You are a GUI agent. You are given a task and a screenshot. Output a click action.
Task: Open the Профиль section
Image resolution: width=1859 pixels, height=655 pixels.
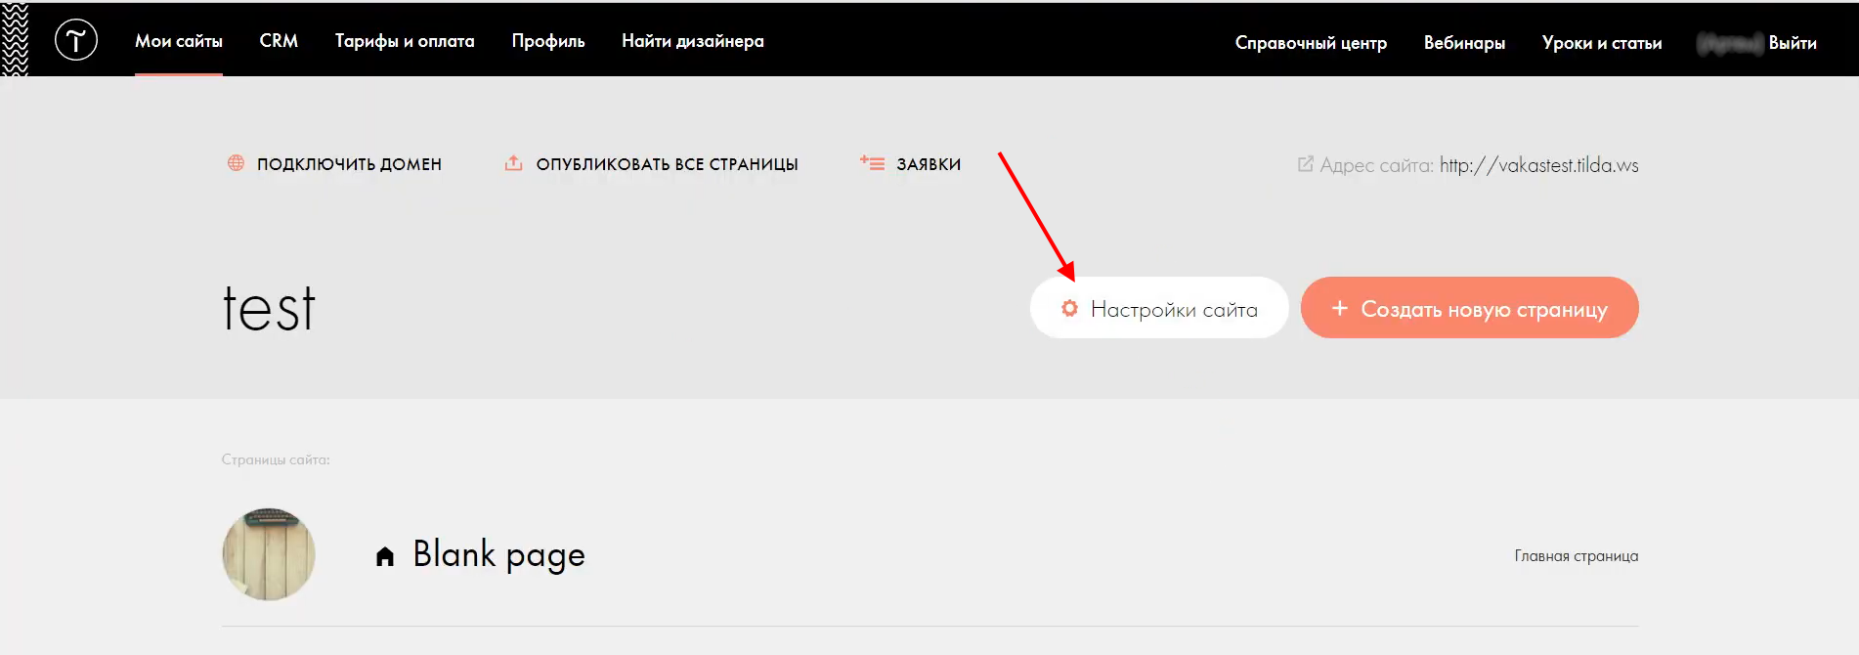pyautogui.click(x=548, y=41)
